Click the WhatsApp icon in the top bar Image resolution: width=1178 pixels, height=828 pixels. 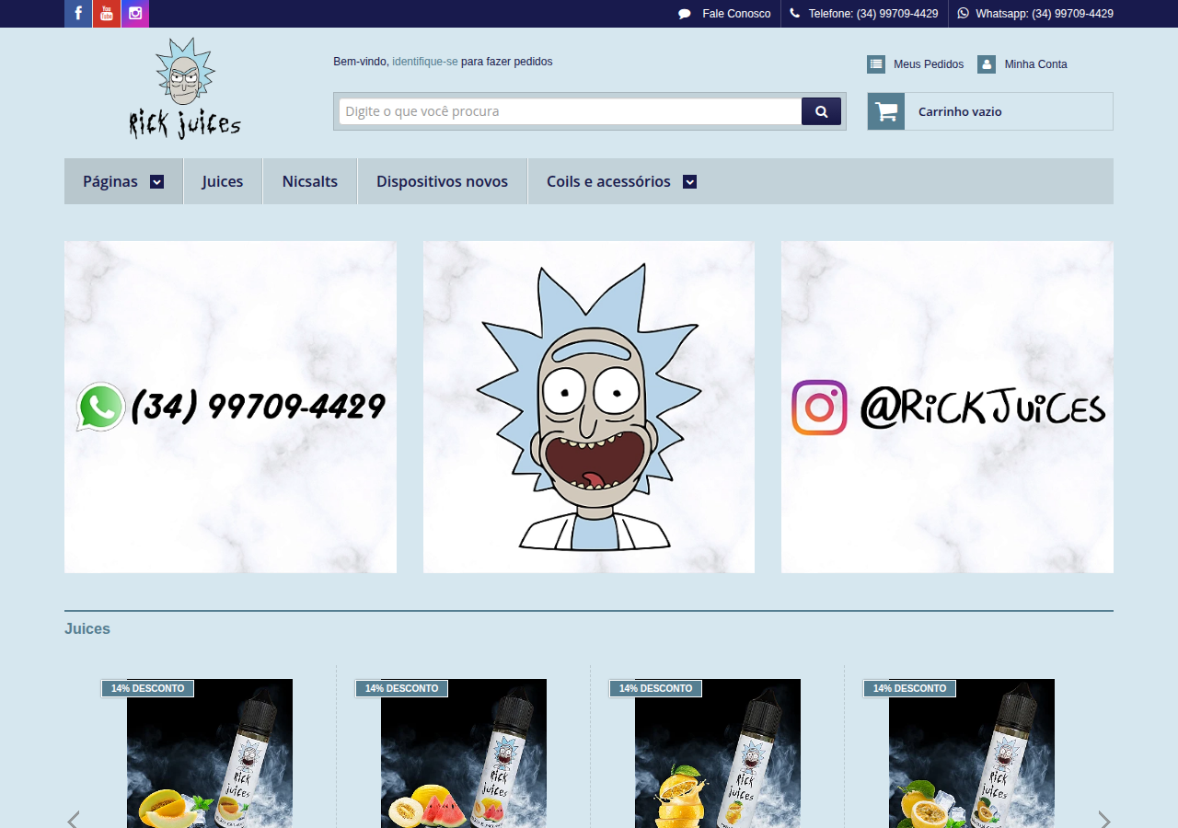click(x=963, y=14)
